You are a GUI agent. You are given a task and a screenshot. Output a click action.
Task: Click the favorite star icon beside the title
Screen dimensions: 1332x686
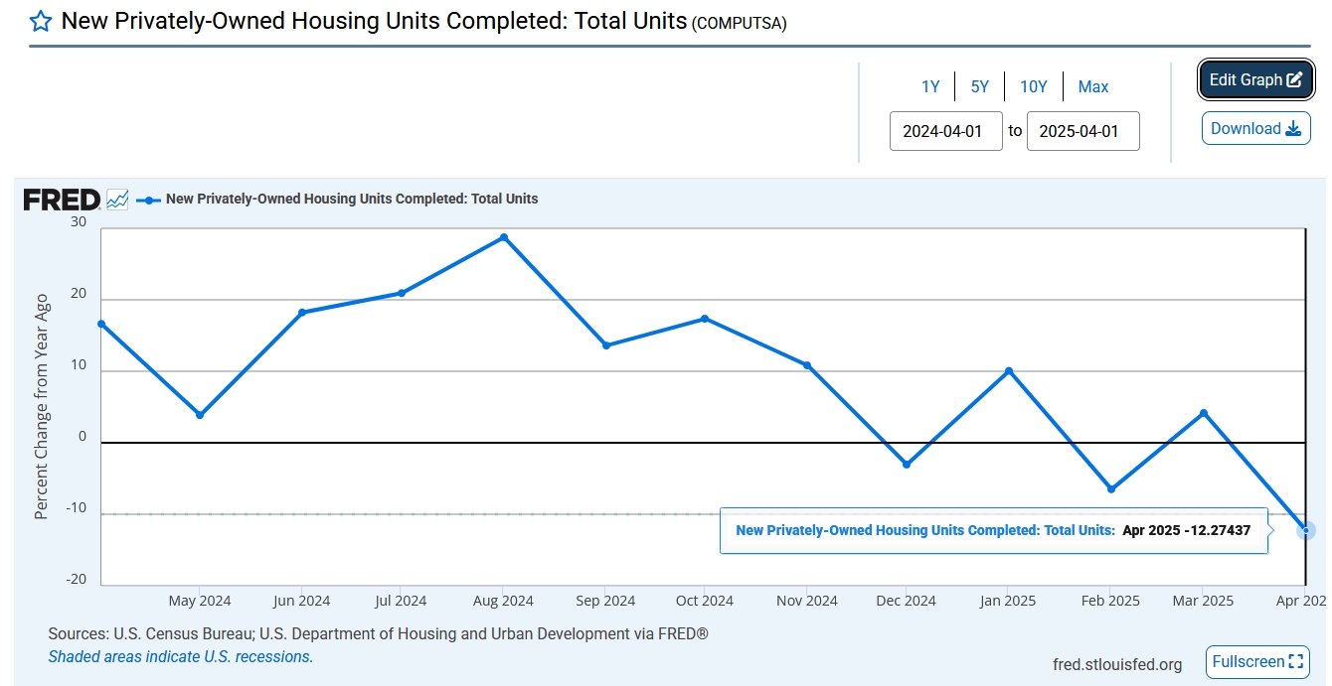pos(41,22)
